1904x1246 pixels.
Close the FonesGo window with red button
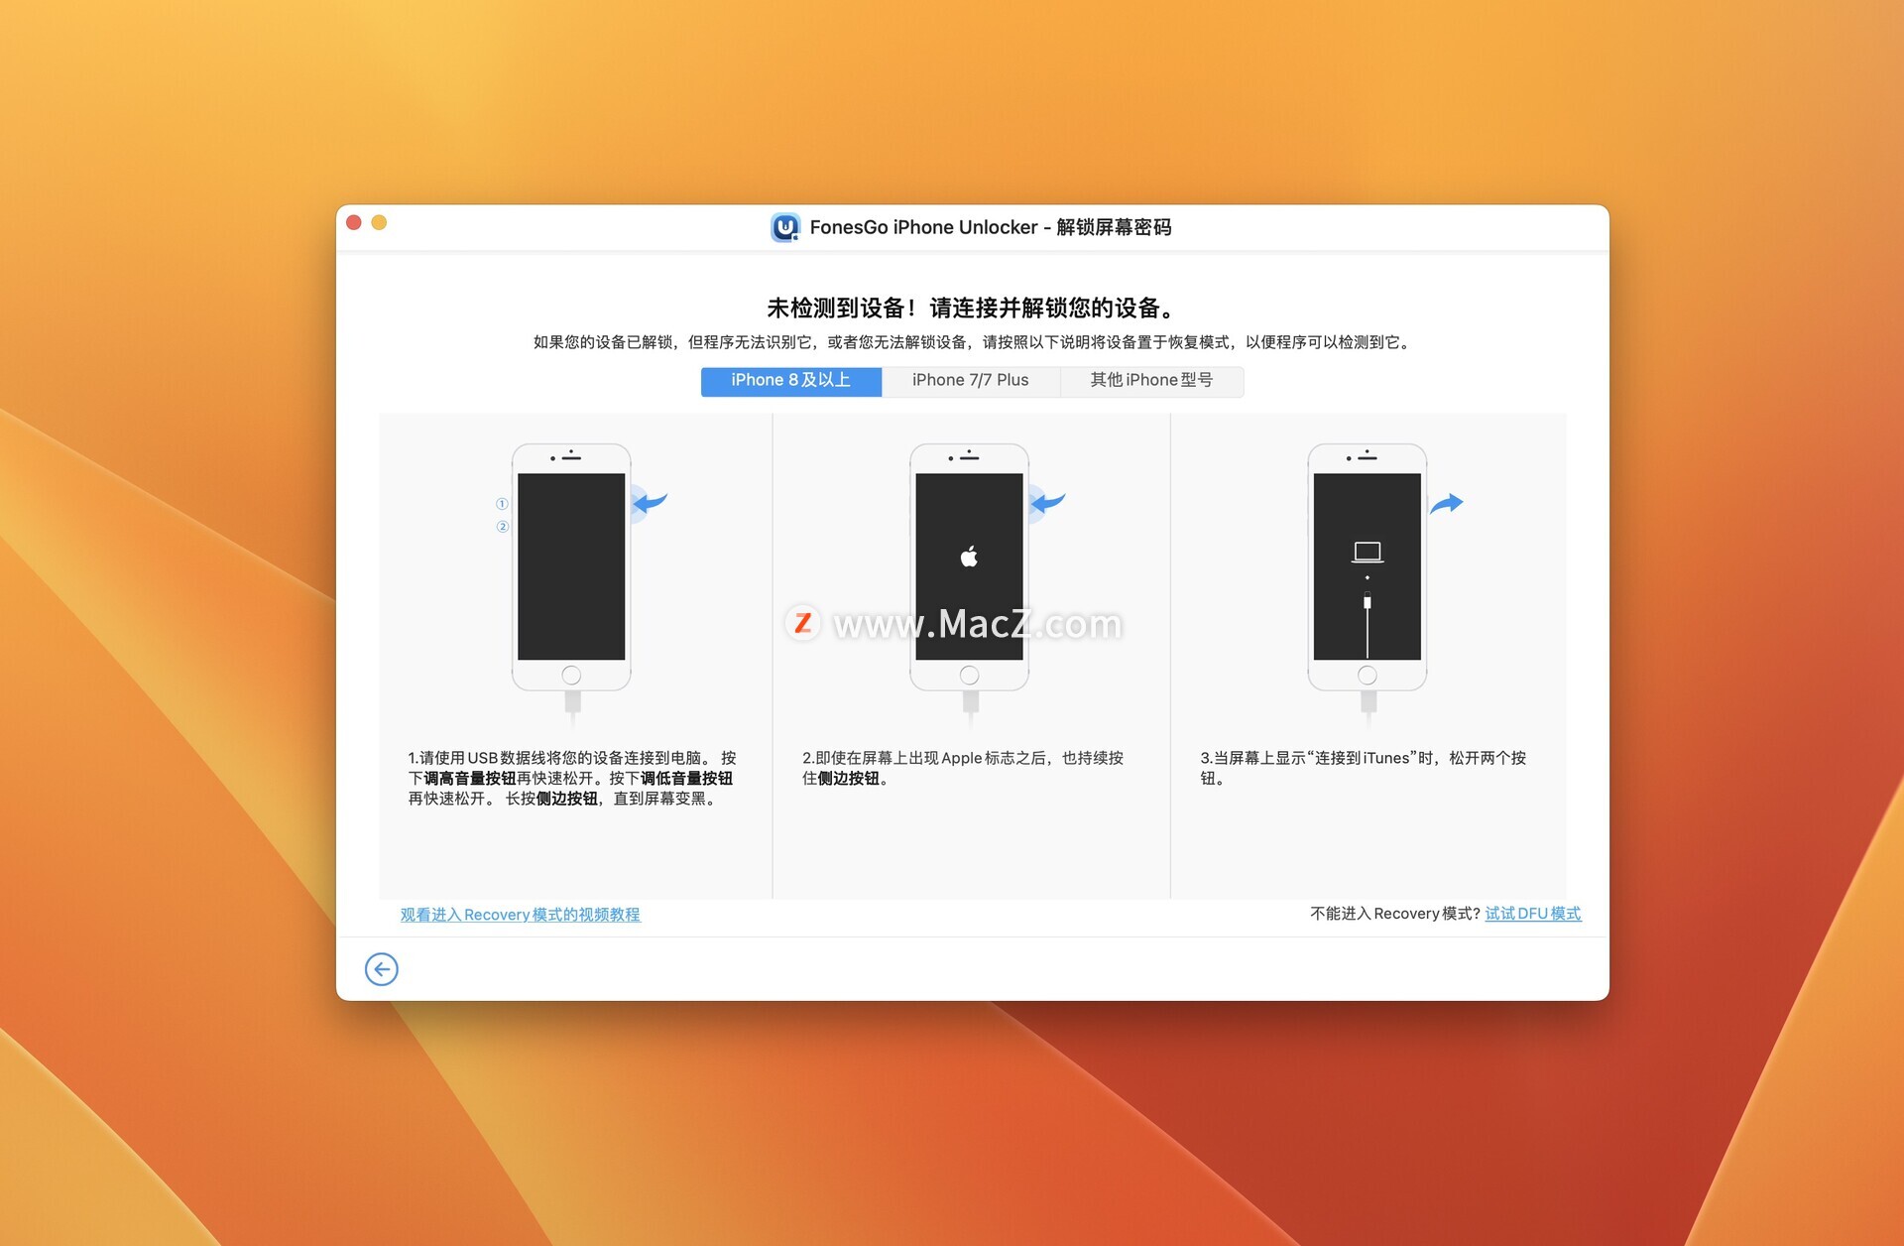pyautogui.click(x=354, y=223)
